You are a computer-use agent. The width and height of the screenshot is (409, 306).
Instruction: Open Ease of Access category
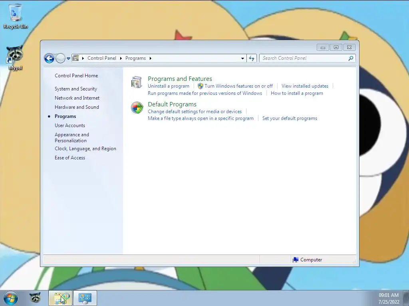(69, 158)
